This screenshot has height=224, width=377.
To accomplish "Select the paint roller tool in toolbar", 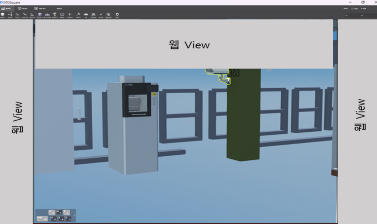I will [x=55, y=15].
